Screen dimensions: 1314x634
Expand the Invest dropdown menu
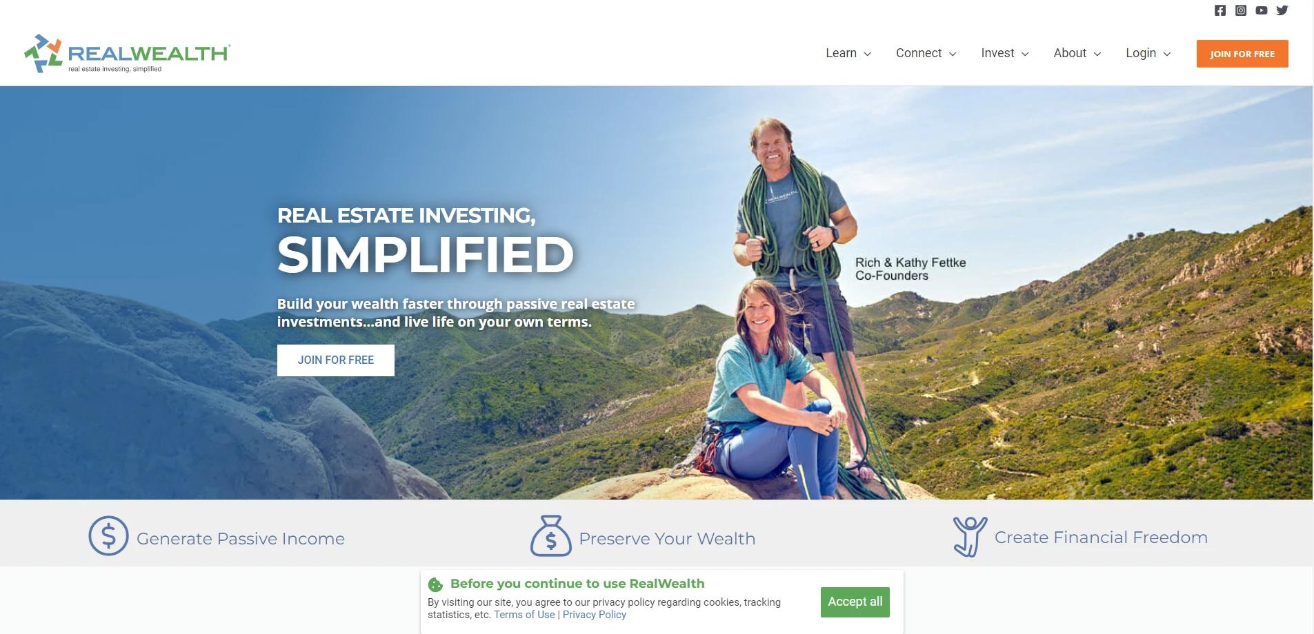(1005, 53)
